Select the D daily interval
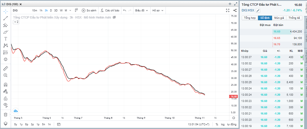 51,10
